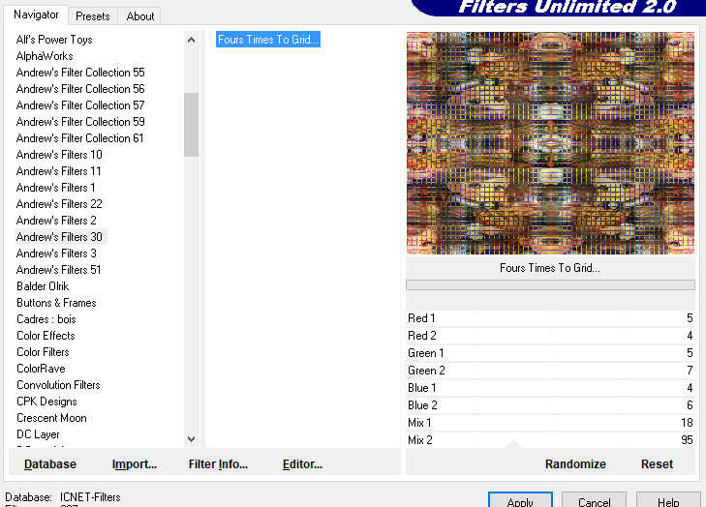Screen dimensions: 706x507
Task: Open the Cadres : bois category
Action: [46, 319]
